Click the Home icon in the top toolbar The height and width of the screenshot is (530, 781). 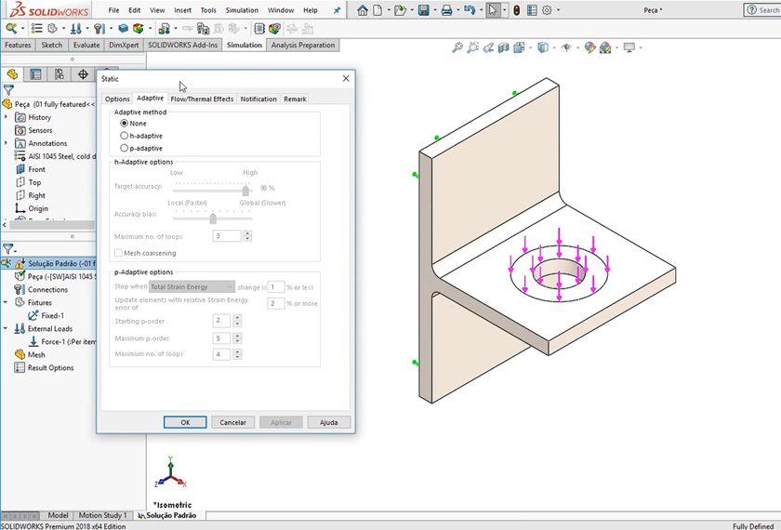363,10
